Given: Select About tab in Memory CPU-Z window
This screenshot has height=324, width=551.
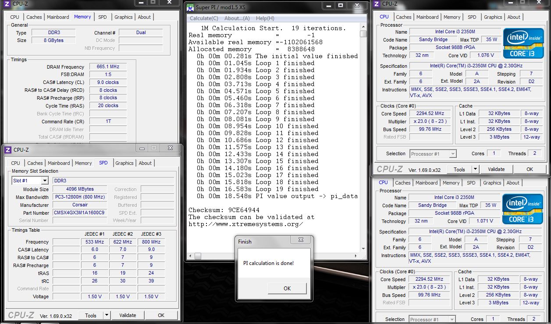Looking at the screenshot, I should click(144, 17).
